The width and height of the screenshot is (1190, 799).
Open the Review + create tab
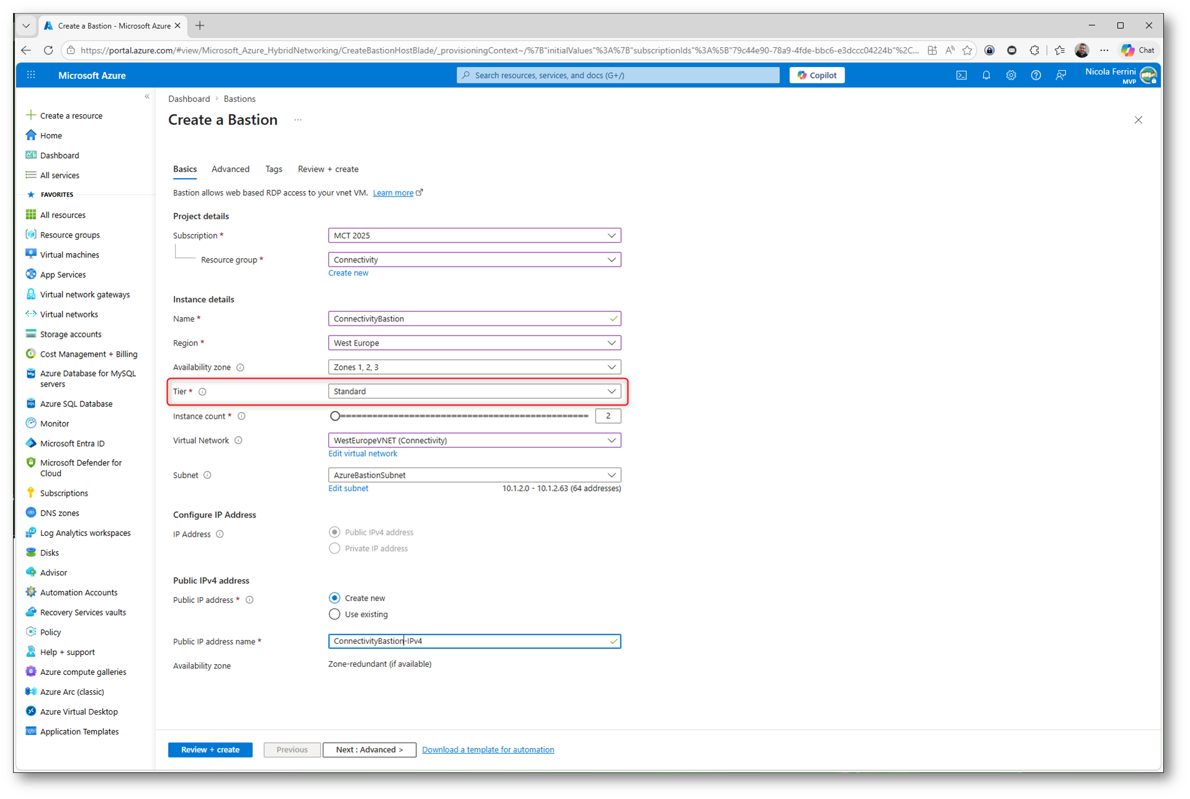coord(328,169)
